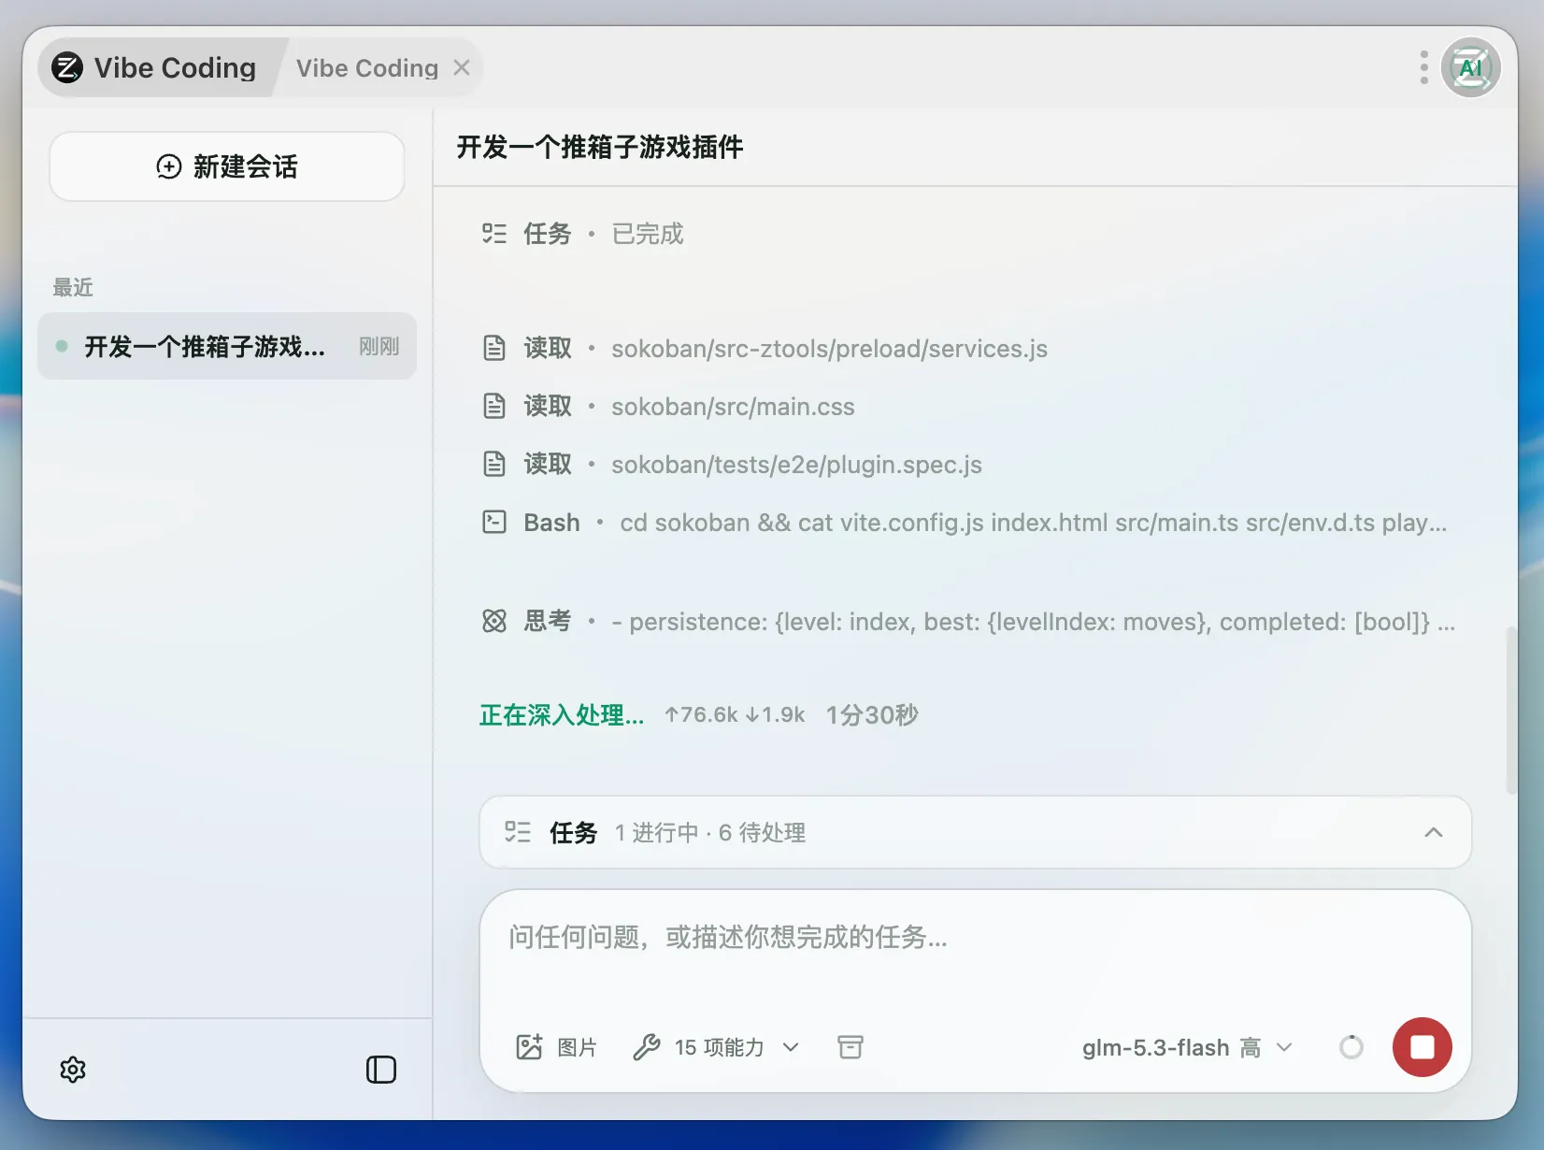Click the 刚刚 timestamp on conversation
Image resolution: width=1544 pixels, height=1150 pixels.
(x=379, y=347)
